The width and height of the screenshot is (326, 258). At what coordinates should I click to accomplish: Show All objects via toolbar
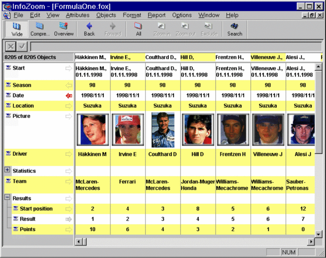tap(138, 29)
